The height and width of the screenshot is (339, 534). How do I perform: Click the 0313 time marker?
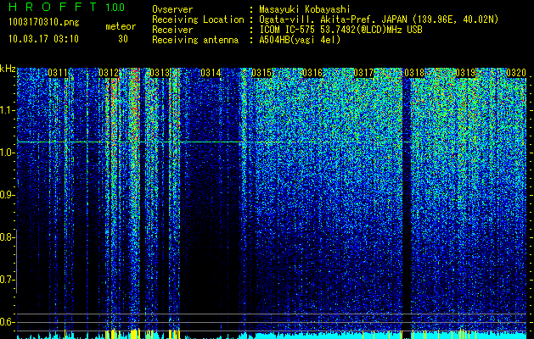[x=160, y=72]
